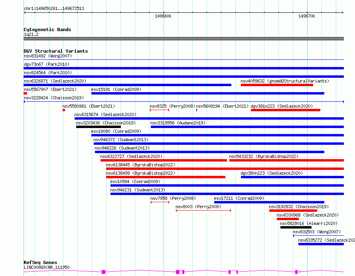This screenshot has width=355, height=276.
Task: Click the 149660k ruler label
Action: [163, 16]
